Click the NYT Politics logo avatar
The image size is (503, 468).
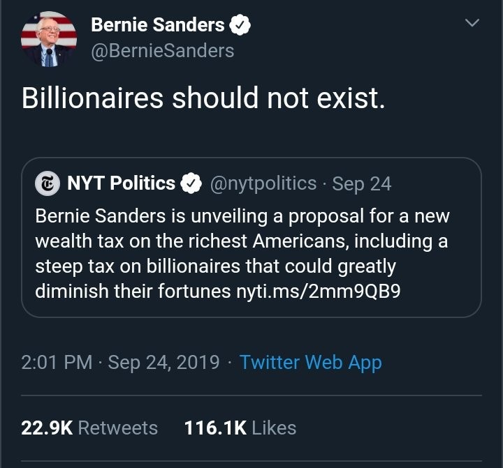pyautogui.click(x=48, y=184)
